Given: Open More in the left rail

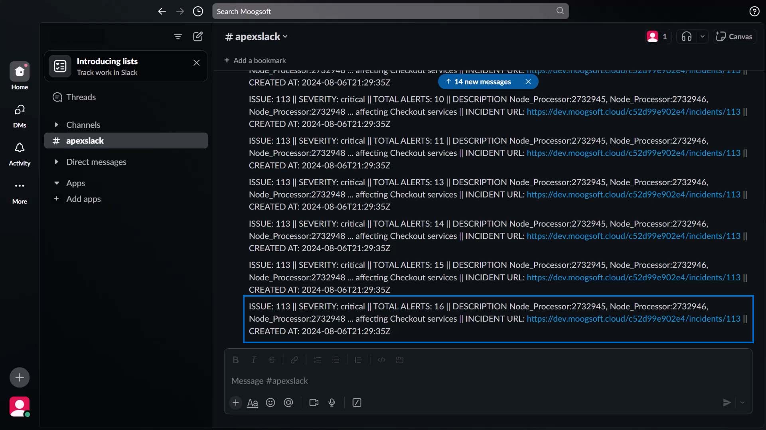Looking at the screenshot, I should [x=20, y=192].
